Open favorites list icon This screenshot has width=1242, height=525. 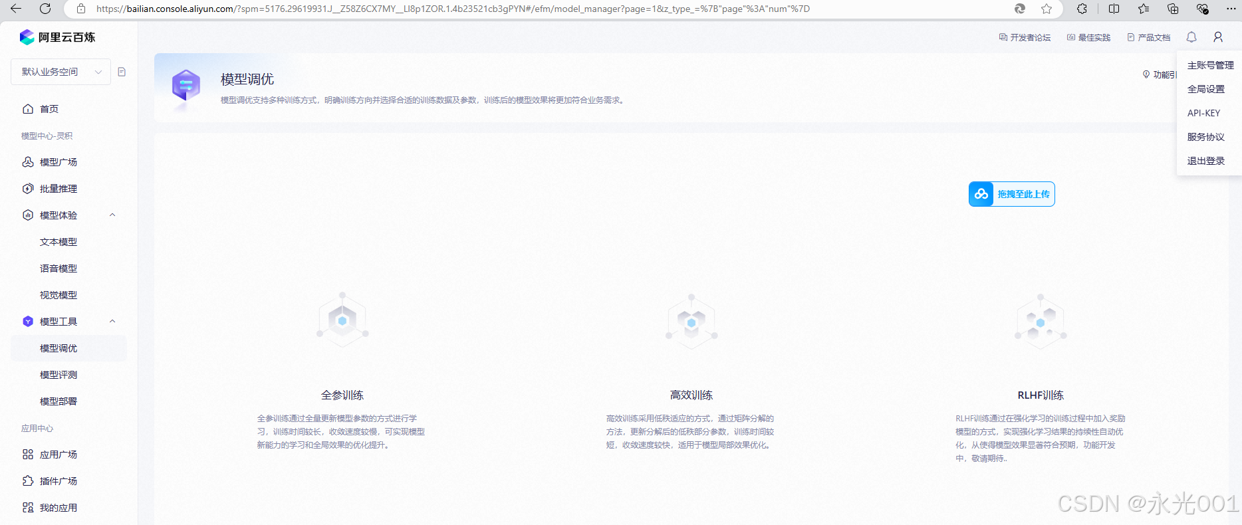pos(1144,9)
